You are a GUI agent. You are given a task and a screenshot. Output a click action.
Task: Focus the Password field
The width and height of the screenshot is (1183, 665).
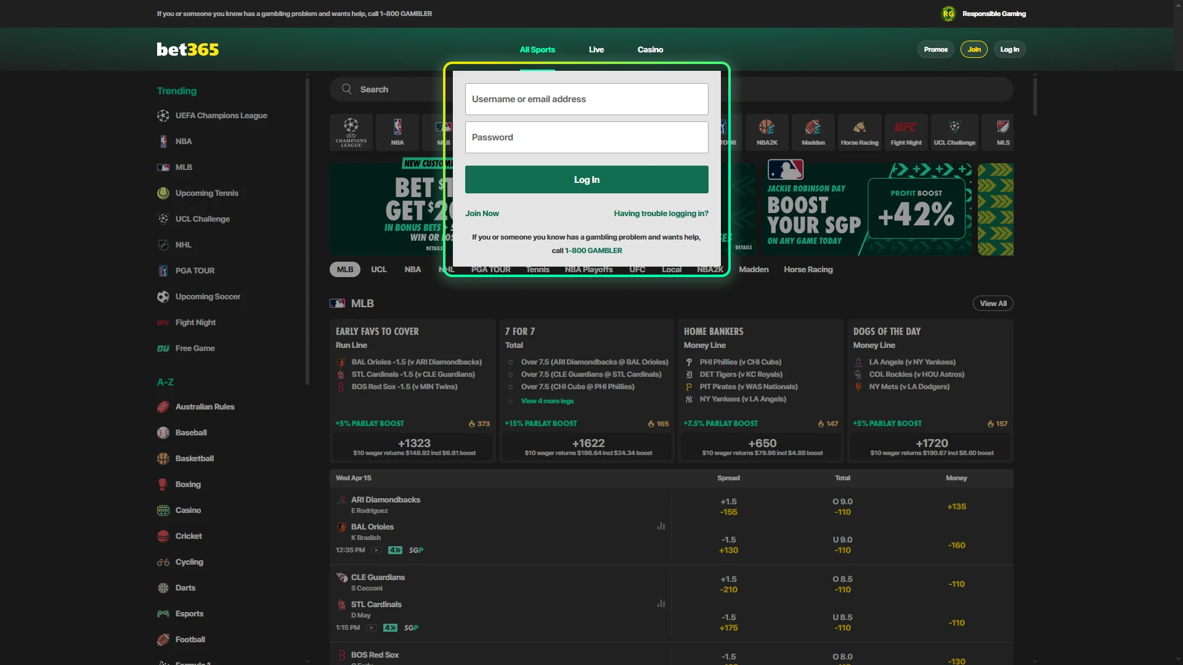(587, 137)
